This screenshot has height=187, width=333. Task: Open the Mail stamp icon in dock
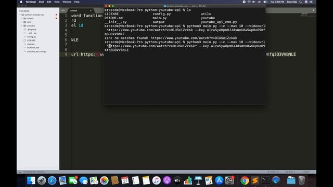(62, 180)
